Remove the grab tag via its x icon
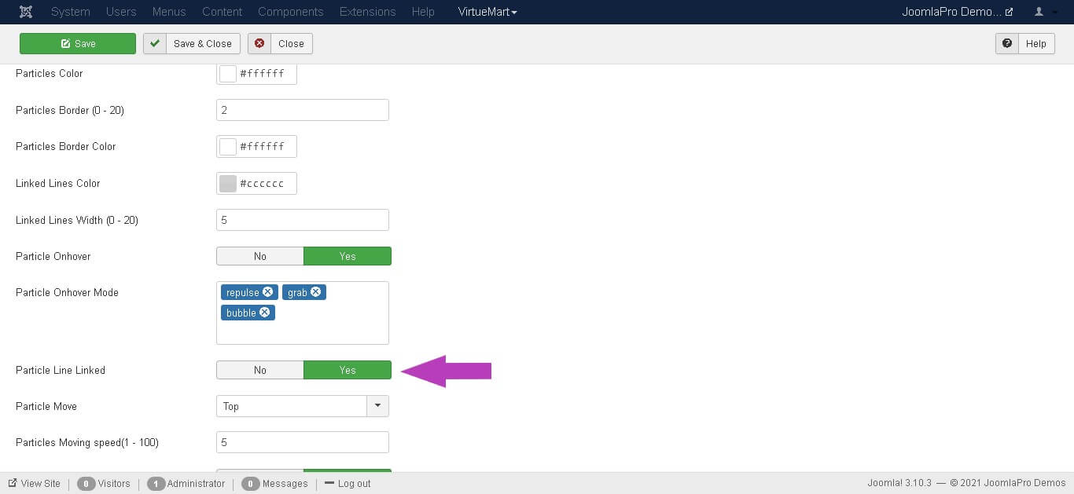The image size is (1074, 494). [316, 292]
